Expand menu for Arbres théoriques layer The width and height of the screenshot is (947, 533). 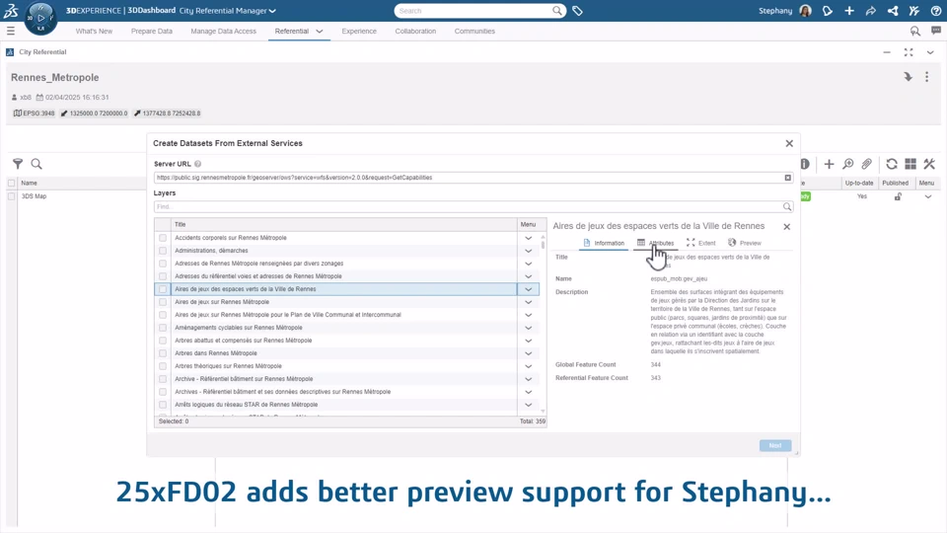tap(529, 366)
